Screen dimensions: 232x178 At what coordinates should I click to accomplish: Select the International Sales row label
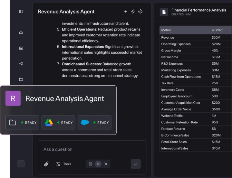(x=175, y=148)
